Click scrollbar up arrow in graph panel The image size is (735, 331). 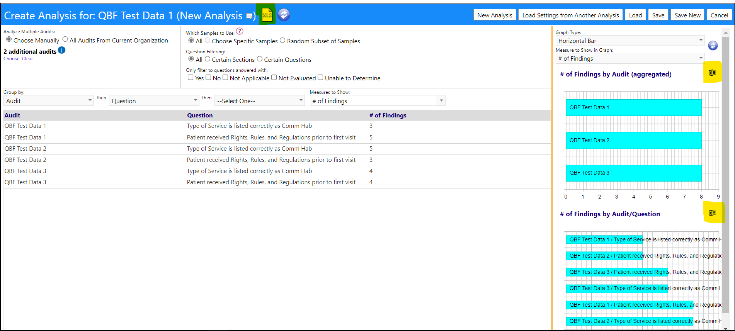coord(726,32)
